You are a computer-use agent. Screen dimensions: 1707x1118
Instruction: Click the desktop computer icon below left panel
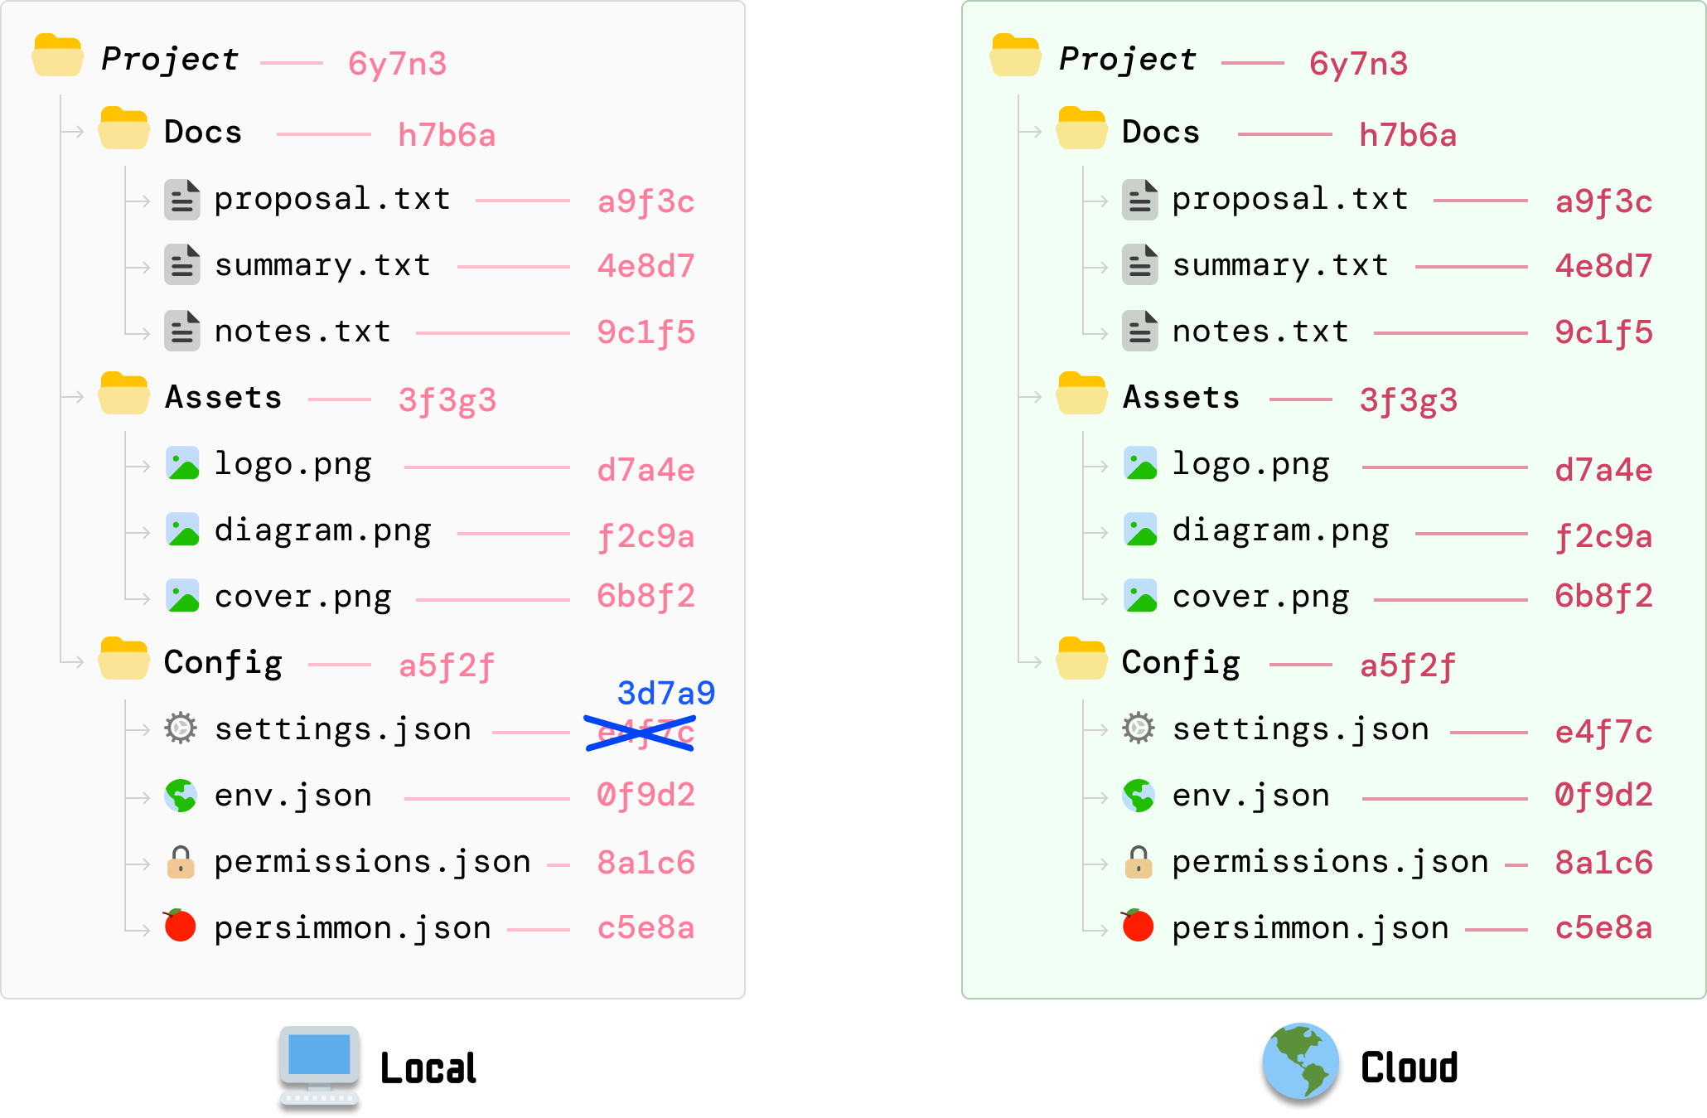point(319,1068)
